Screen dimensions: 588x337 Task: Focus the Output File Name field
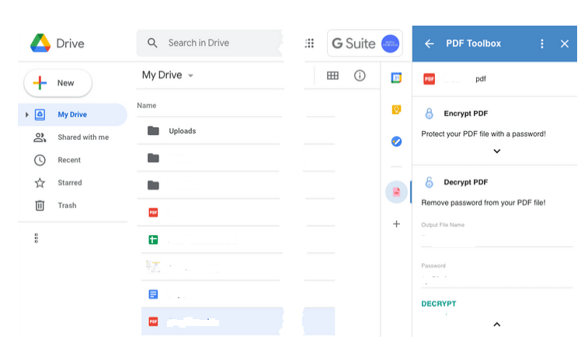coord(497,239)
